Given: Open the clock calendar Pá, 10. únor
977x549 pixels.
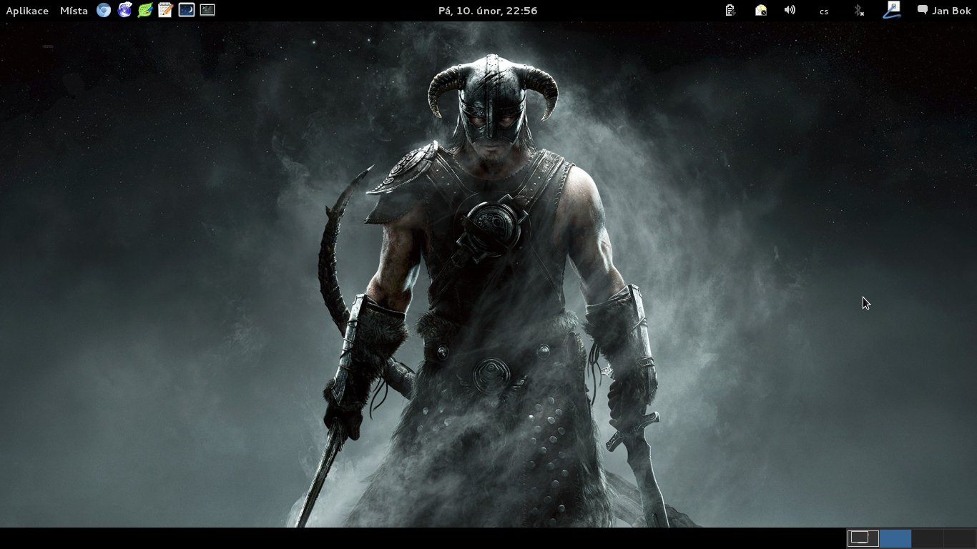Looking at the screenshot, I should tap(488, 11).
